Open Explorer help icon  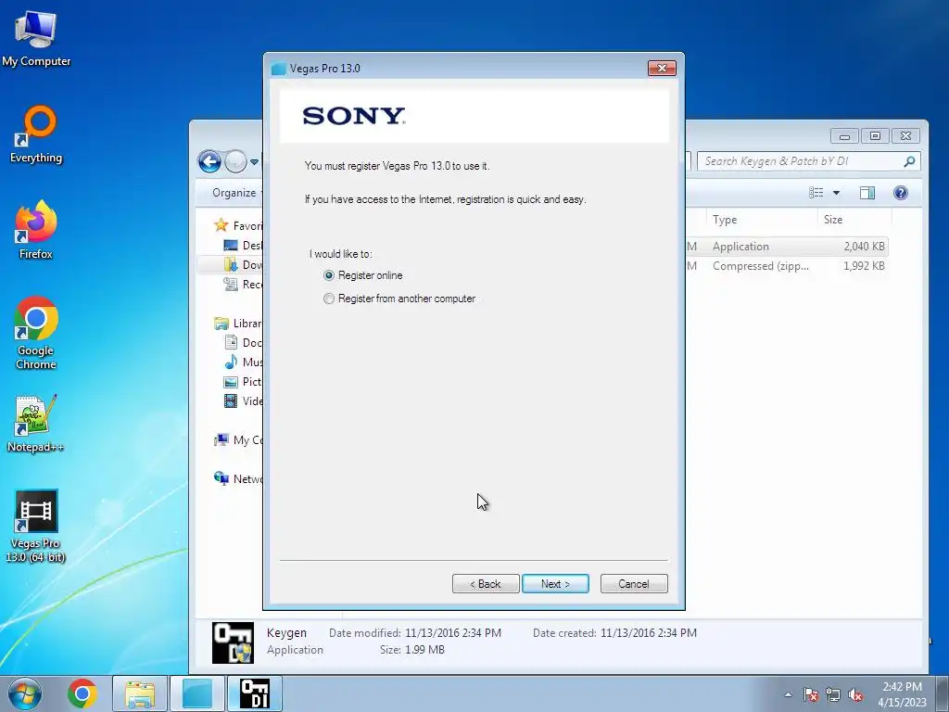pos(901,193)
